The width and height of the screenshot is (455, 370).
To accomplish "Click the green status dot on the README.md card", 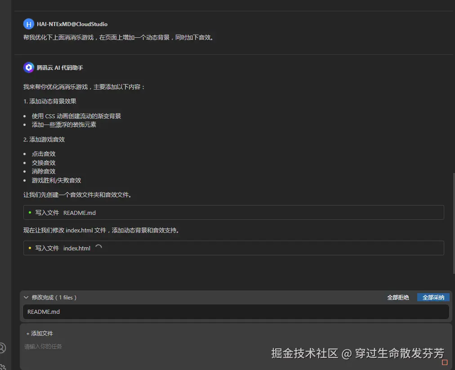I will 29,212.
